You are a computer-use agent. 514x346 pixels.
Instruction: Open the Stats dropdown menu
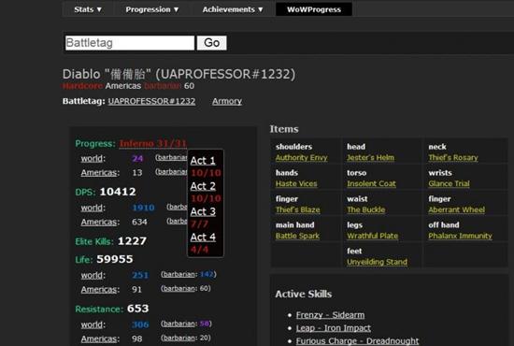coord(88,9)
